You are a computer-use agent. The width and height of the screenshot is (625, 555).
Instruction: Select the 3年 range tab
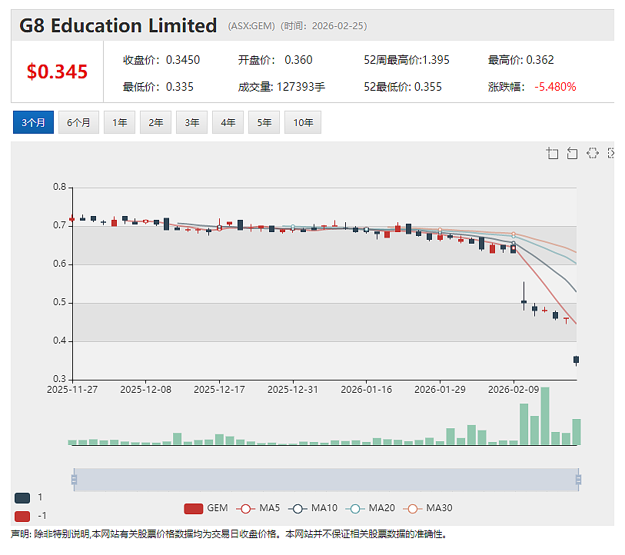click(x=191, y=122)
